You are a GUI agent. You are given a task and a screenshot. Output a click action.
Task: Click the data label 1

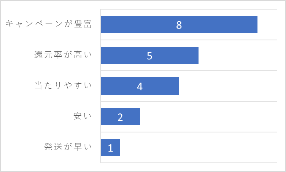tap(111, 148)
